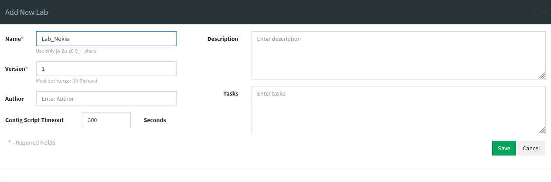Viewport: 551px width, 182px height.
Task: Click inside the Enter tasks textarea
Action: coord(398,110)
